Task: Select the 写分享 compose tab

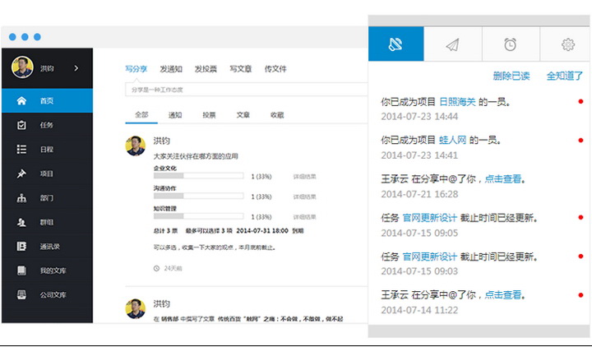Action: pyautogui.click(x=136, y=69)
